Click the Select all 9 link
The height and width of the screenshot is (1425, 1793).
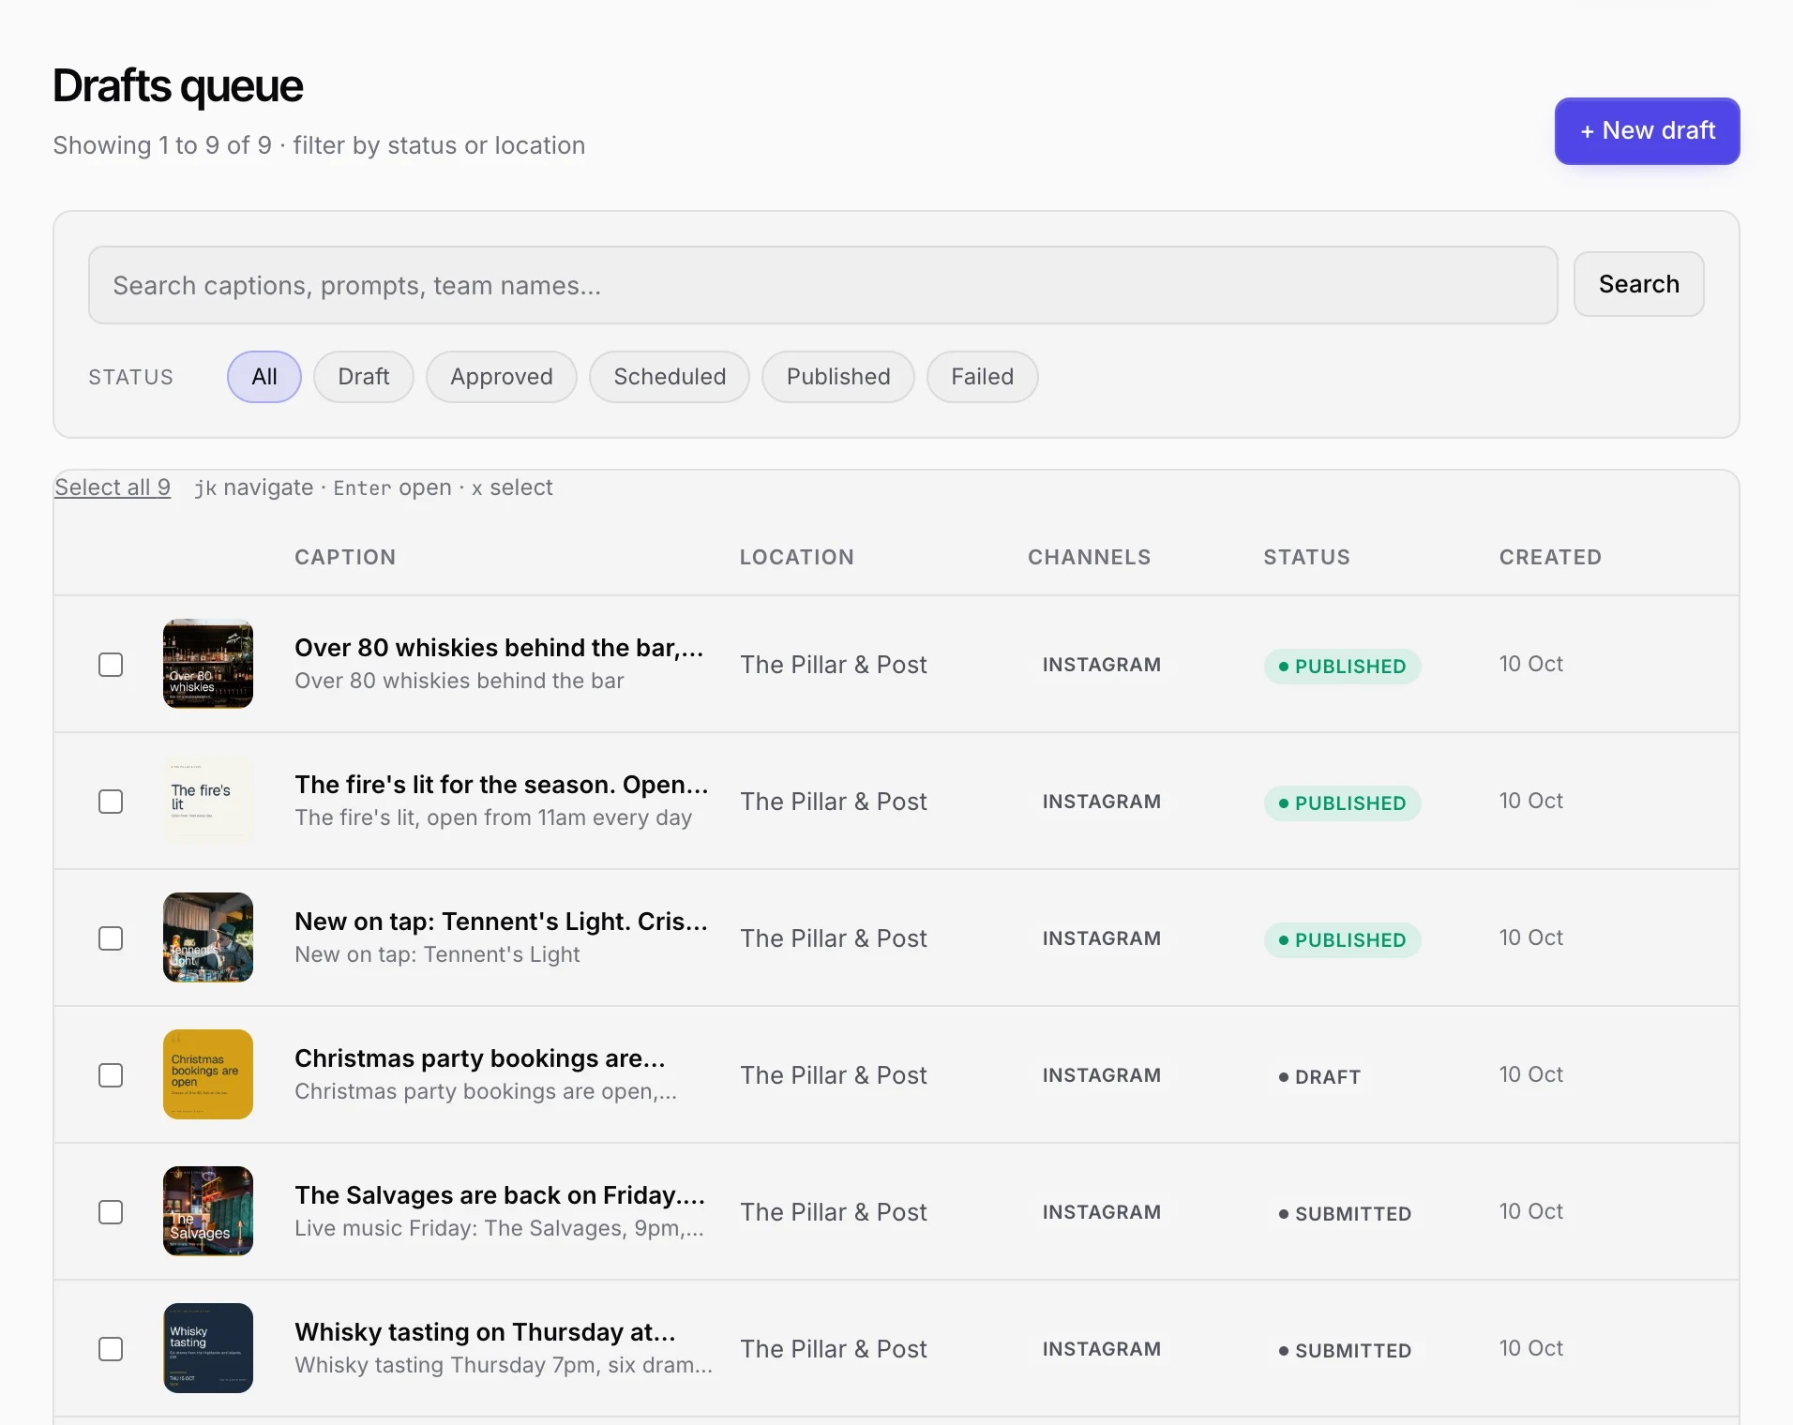(113, 487)
